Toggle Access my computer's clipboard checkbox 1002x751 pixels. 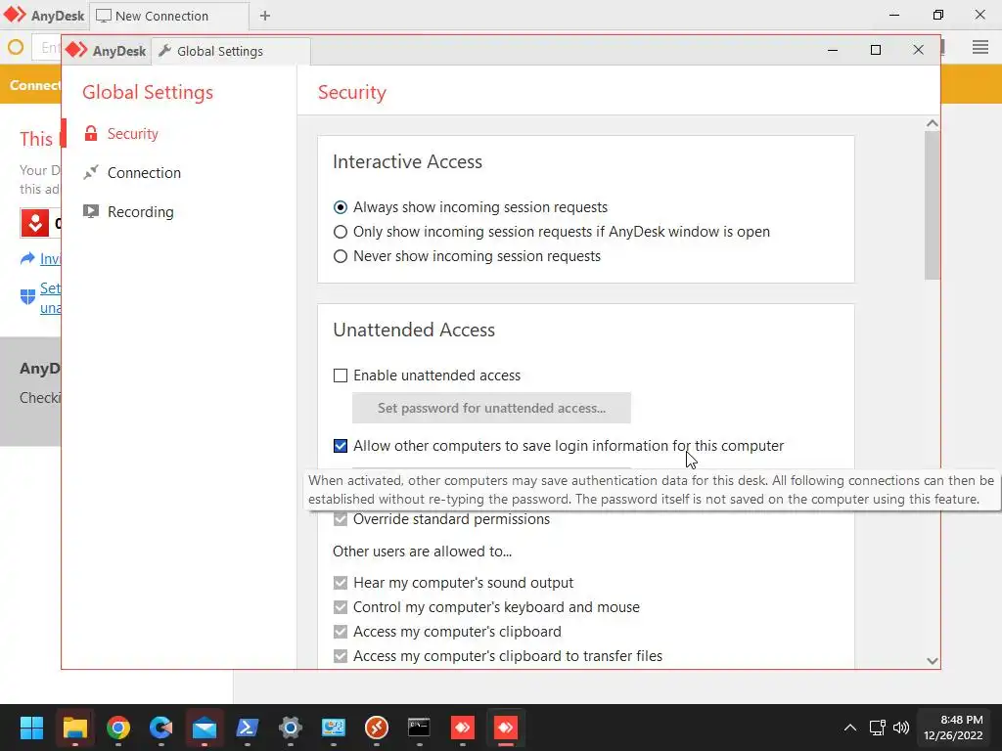[x=341, y=632]
